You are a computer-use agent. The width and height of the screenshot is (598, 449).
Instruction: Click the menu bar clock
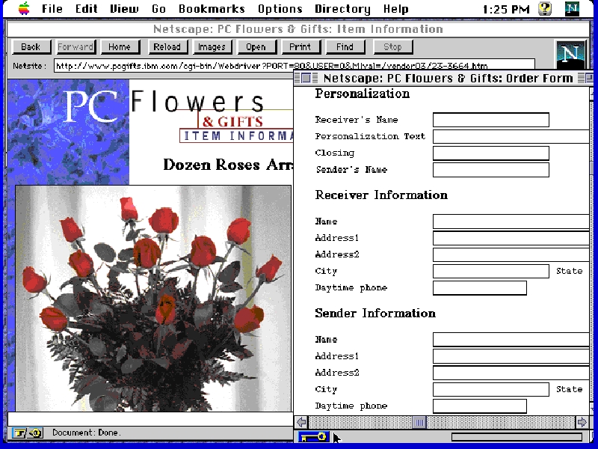coord(506,9)
